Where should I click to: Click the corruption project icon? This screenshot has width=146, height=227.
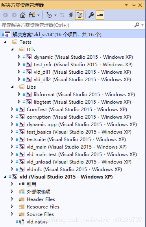(x=22, y=117)
